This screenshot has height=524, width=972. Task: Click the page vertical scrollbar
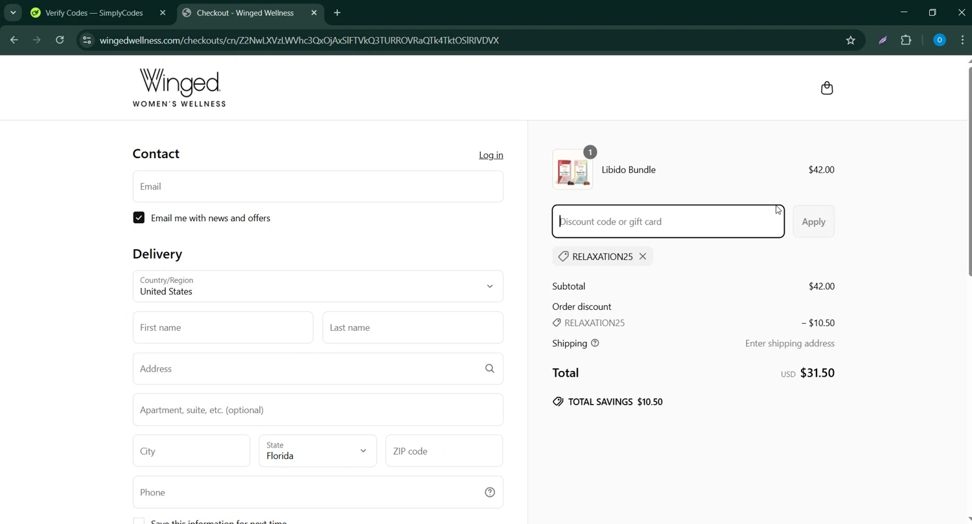coord(969,171)
